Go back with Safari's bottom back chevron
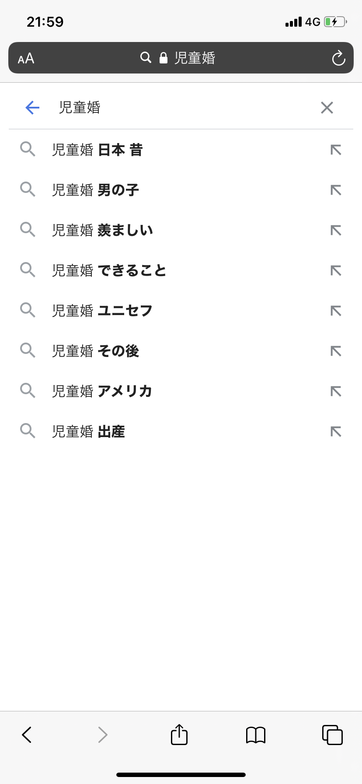This screenshot has width=362, height=784. (x=27, y=735)
